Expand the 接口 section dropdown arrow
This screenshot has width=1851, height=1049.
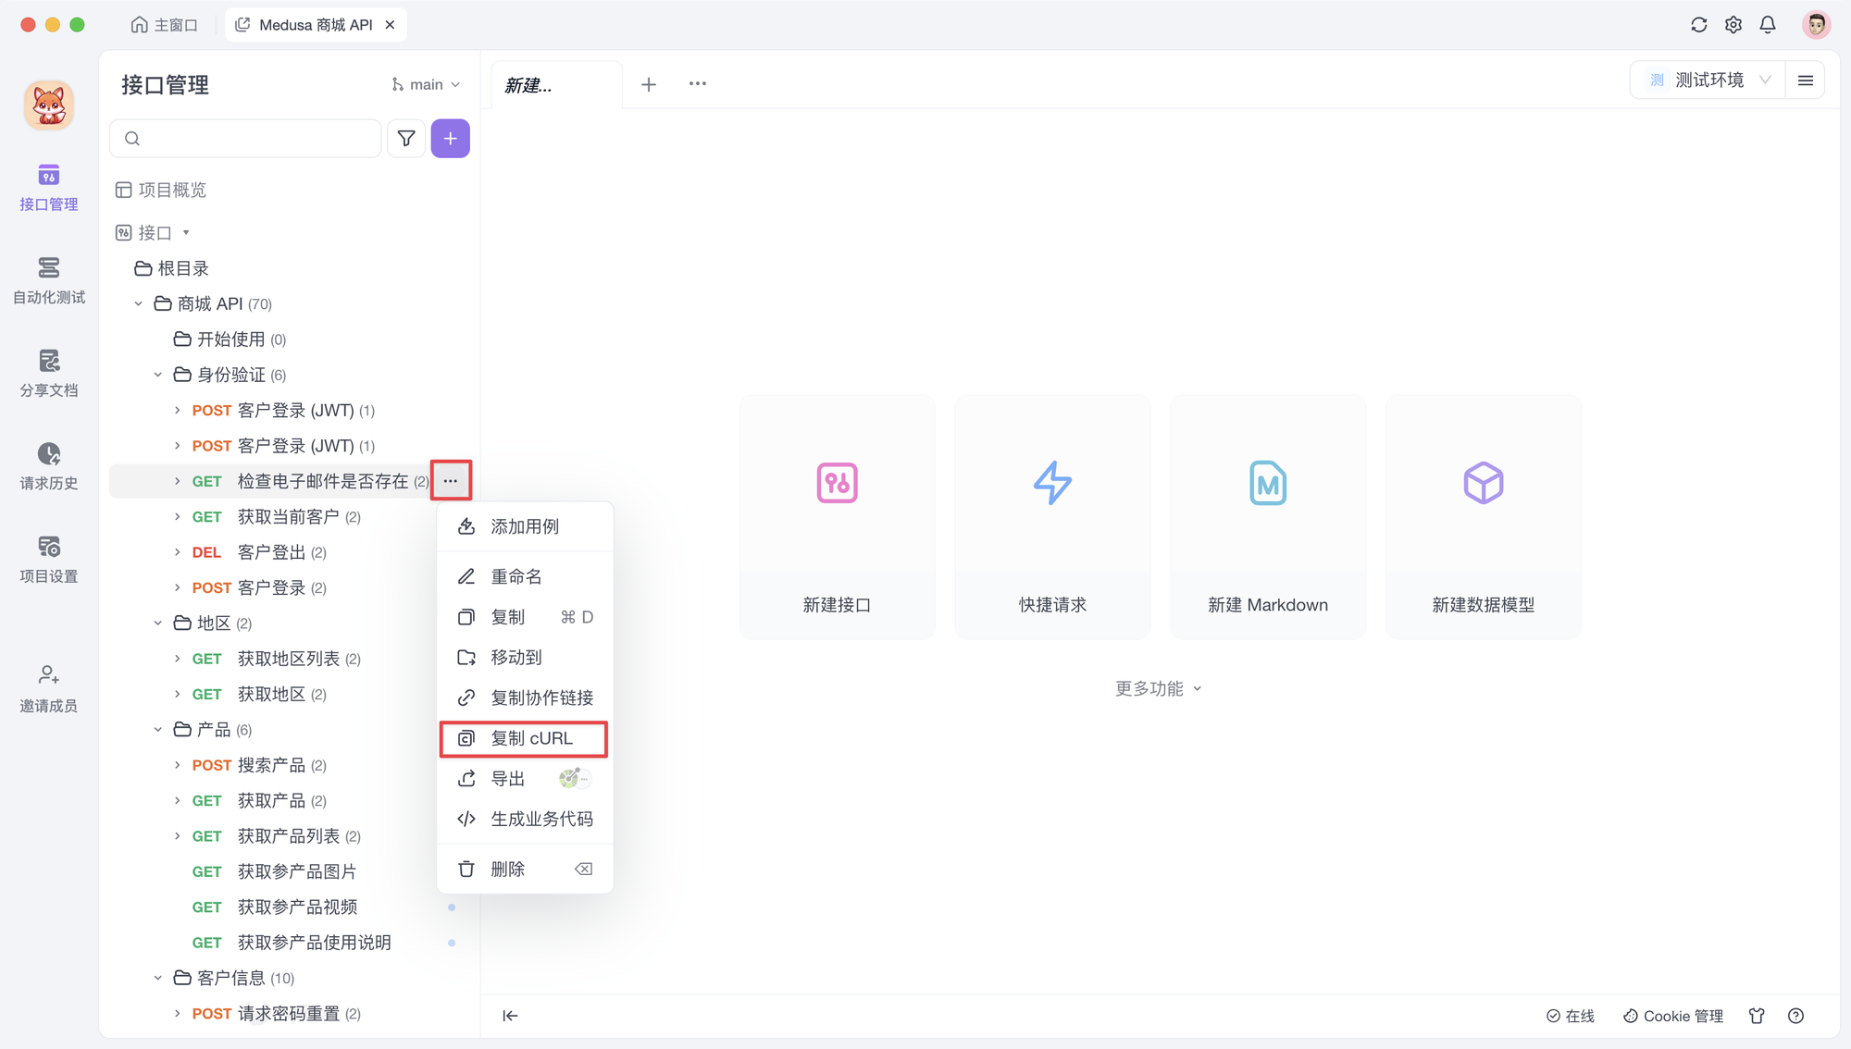(x=186, y=233)
